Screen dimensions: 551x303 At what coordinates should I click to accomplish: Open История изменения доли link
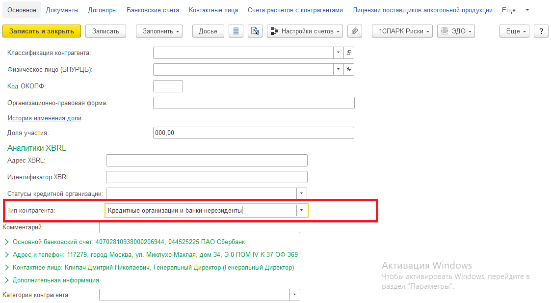44,118
